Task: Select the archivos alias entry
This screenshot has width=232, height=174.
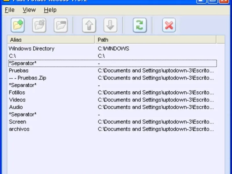Action: click(19, 129)
